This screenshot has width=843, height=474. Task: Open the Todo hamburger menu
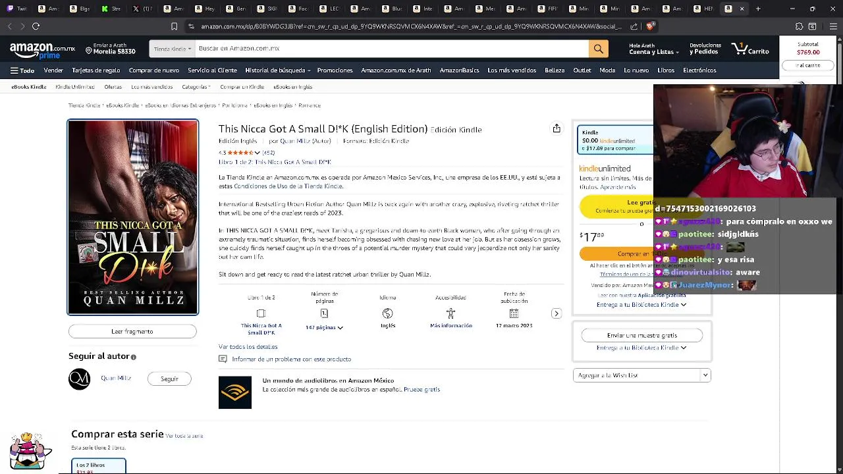coord(22,70)
